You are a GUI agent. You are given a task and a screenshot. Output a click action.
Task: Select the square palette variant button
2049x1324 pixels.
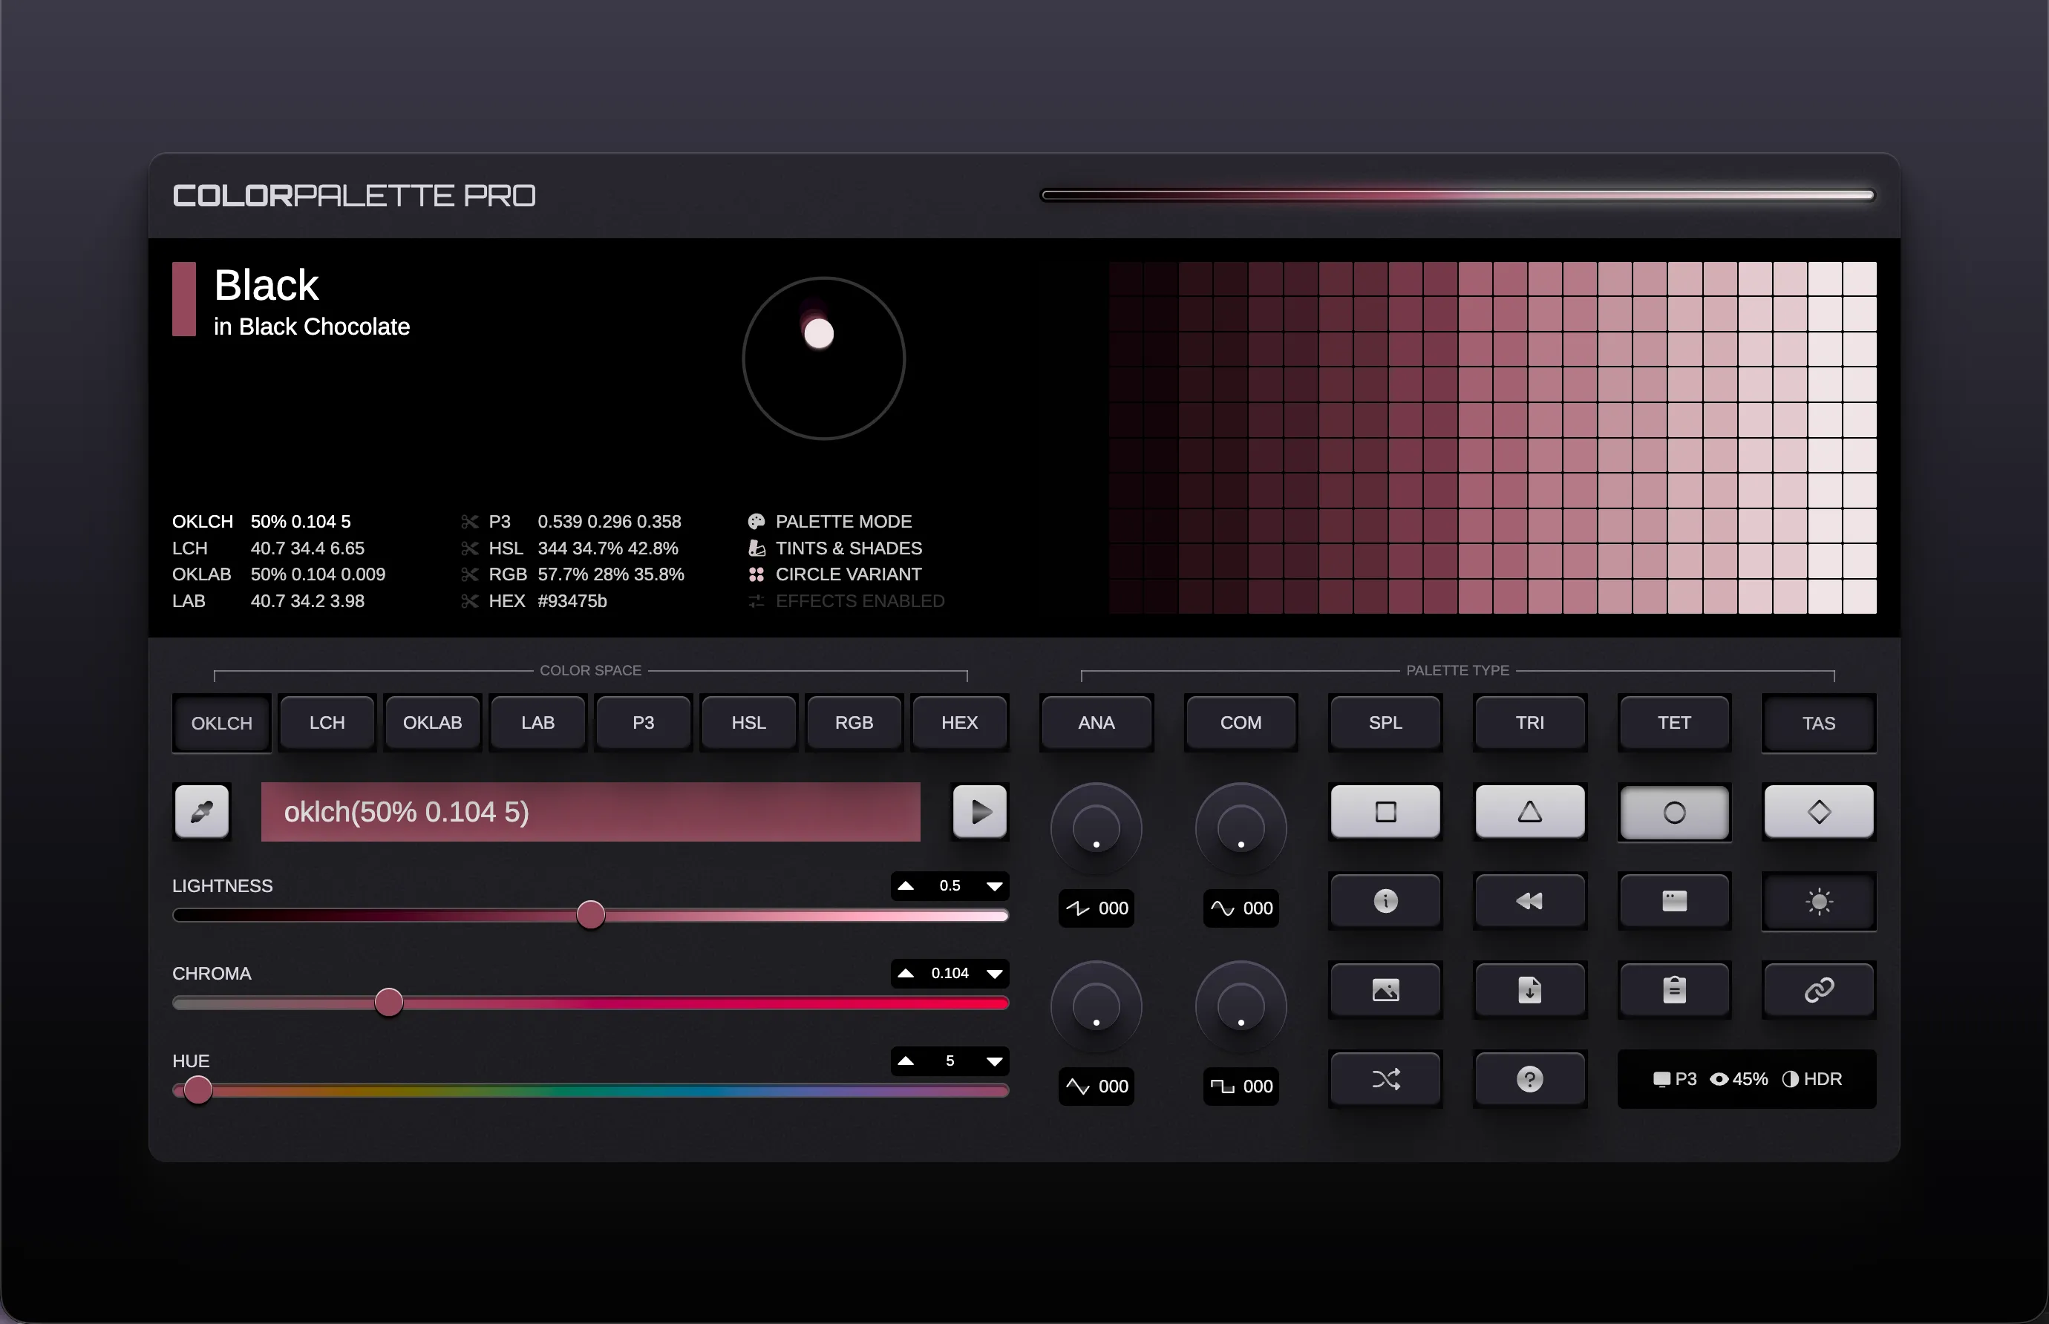pos(1385,812)
